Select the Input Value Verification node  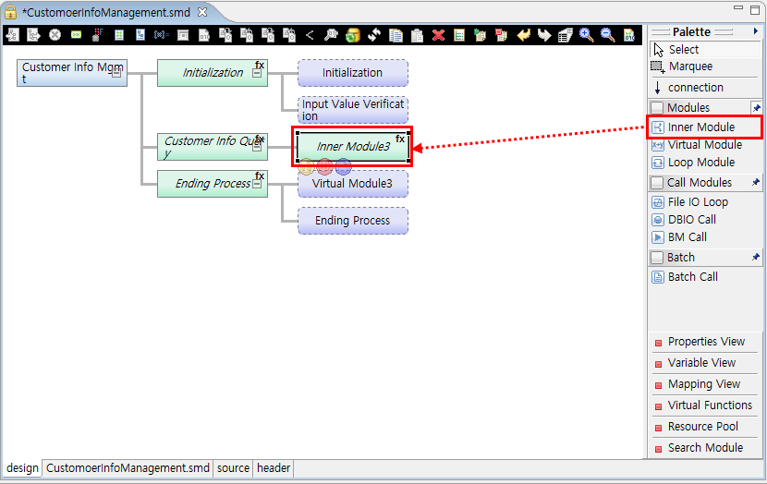(x=353, y=110)
